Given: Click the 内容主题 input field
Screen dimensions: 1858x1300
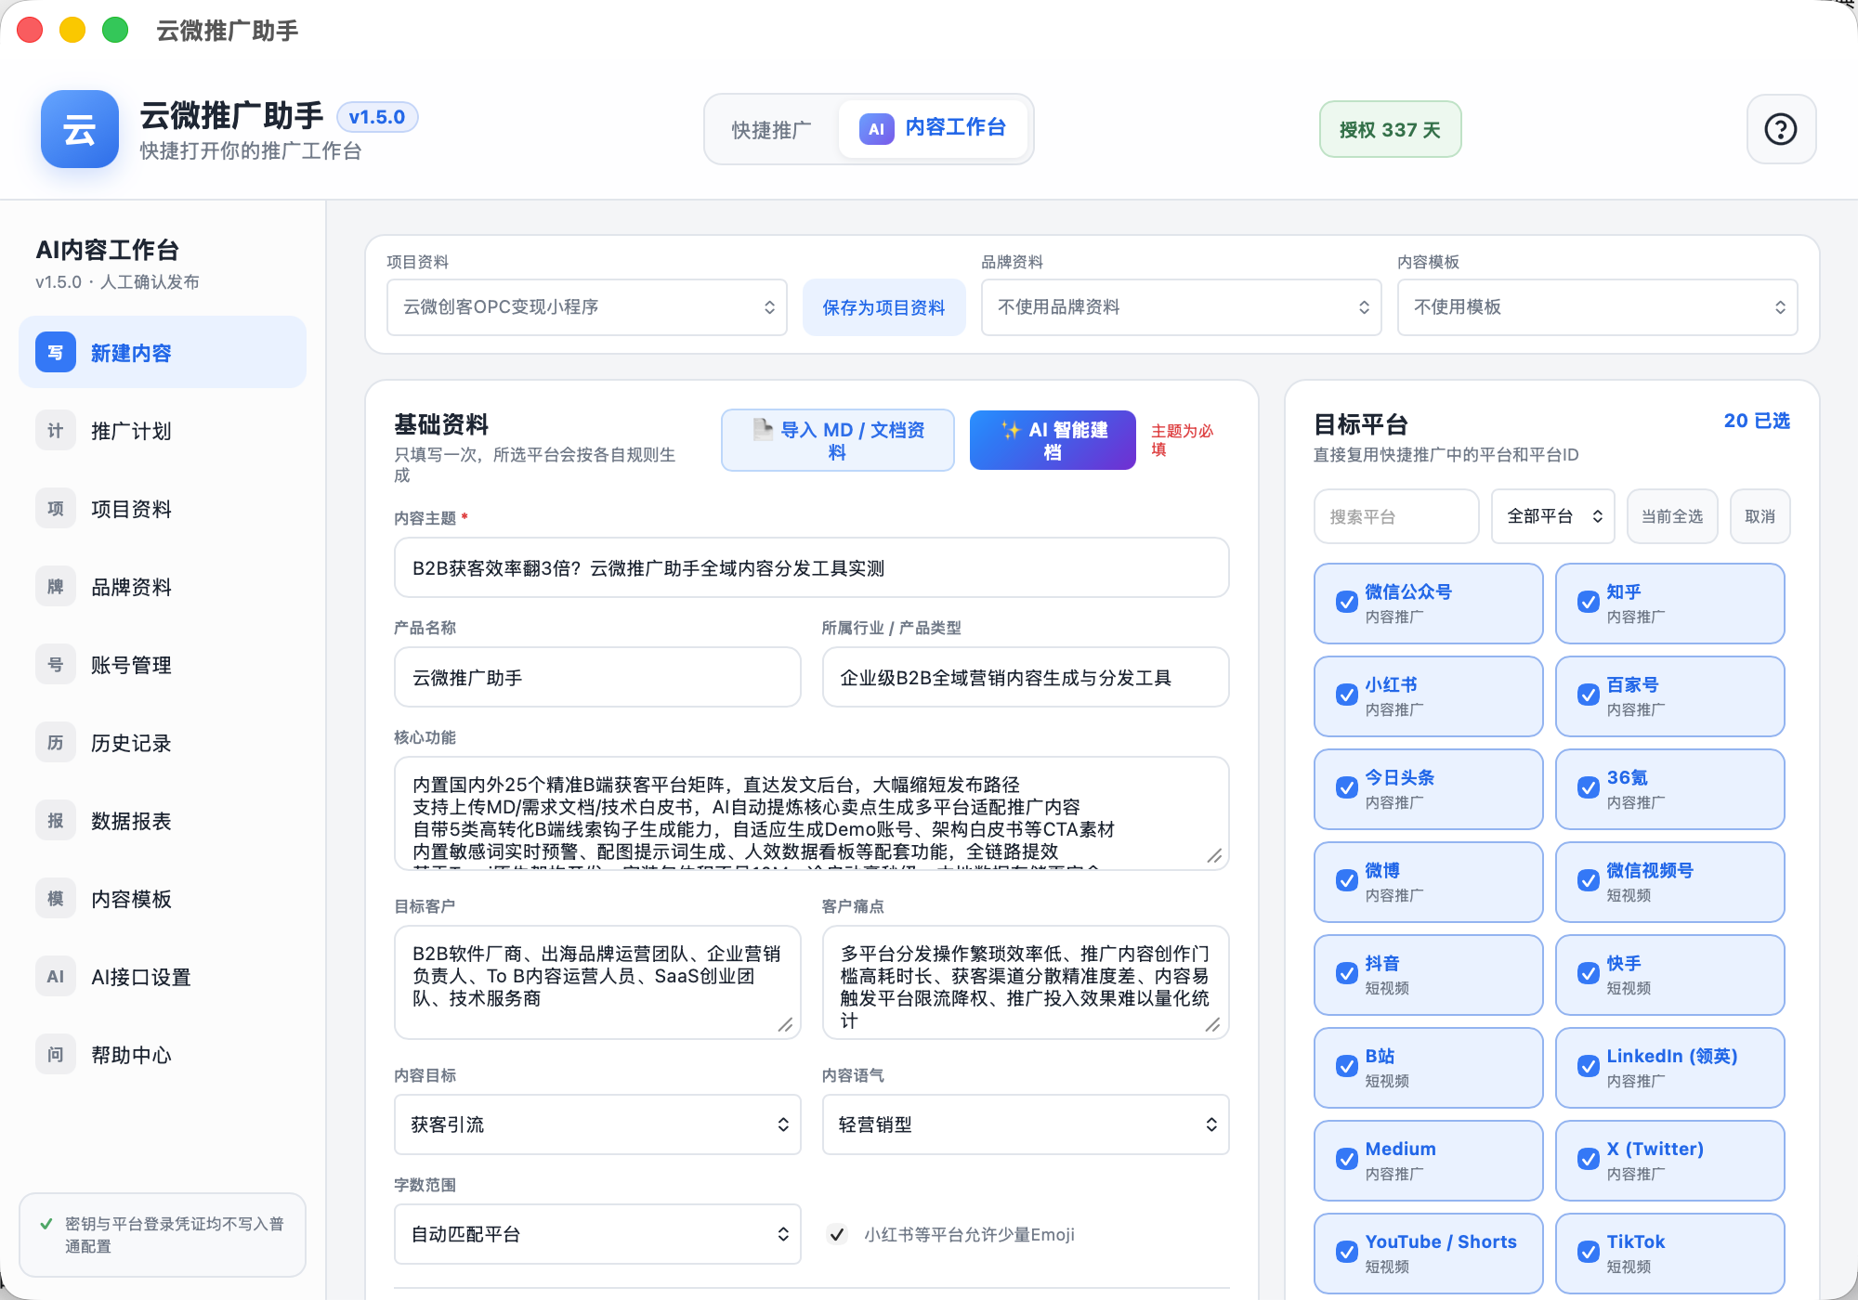Looking at the screenshot, I should [x=812, y=567].
